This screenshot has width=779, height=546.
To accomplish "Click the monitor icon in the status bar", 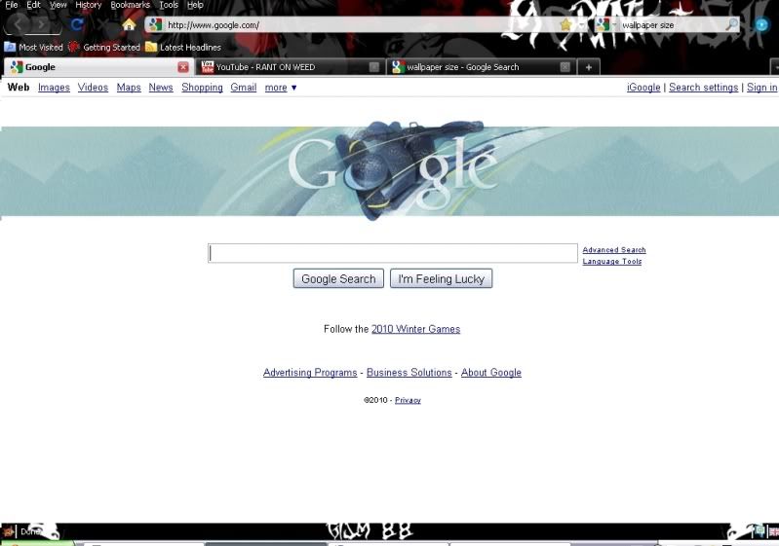I will 760,531.
